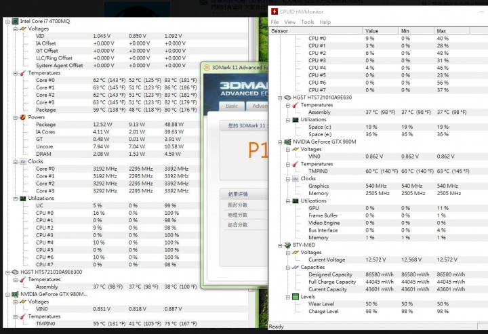
Task: Click the utilization icon beside Utilizations in left window
Action: (23, 199)
